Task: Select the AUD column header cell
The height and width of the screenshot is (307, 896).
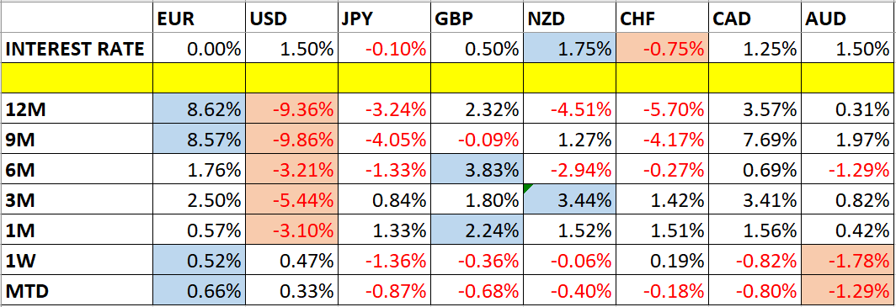Action: 847,19
